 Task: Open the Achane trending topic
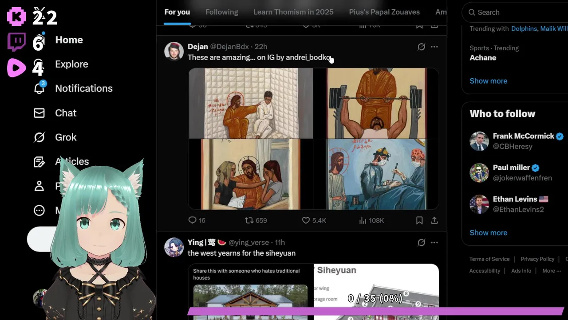[483, 58]
